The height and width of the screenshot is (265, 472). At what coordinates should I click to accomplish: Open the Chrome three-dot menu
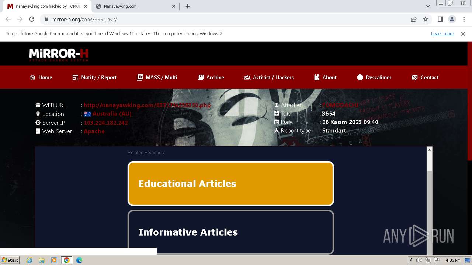coord(464,19)
